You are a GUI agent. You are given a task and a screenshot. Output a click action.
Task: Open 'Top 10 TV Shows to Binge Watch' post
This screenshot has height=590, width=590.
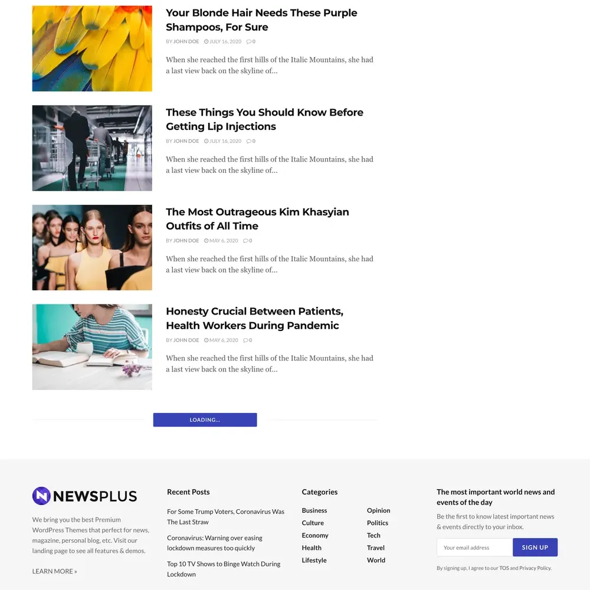[224, 569]
